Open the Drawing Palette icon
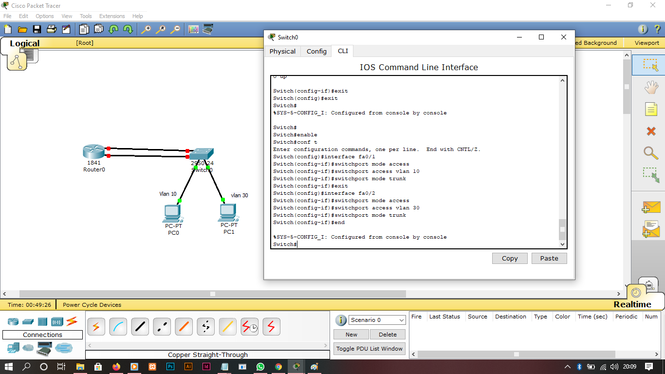The width and height of the screenshot is (665, 374). (x=193, y=29)
